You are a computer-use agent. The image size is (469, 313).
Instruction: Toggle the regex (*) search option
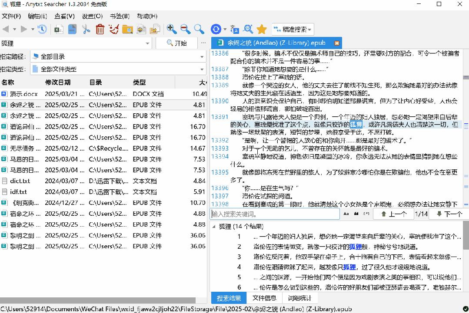(x=366, y=214)
